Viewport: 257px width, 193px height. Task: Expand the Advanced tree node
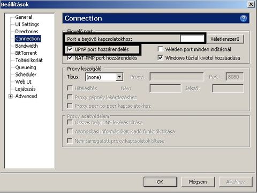(11, 96)
